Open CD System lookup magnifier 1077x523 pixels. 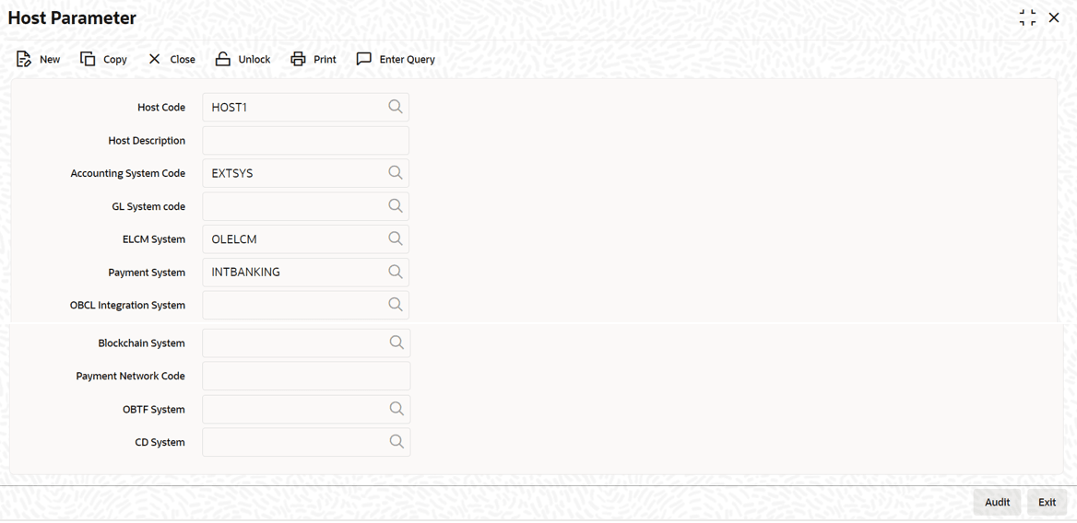tap(396, 442)
